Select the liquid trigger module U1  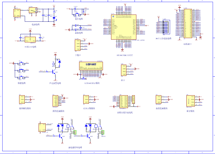pyautogui.click(x=22, y=99)
